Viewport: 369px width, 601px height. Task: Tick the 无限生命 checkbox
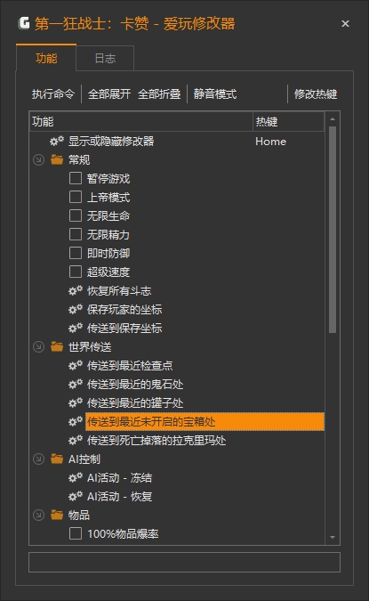click(x=76, y=215)
